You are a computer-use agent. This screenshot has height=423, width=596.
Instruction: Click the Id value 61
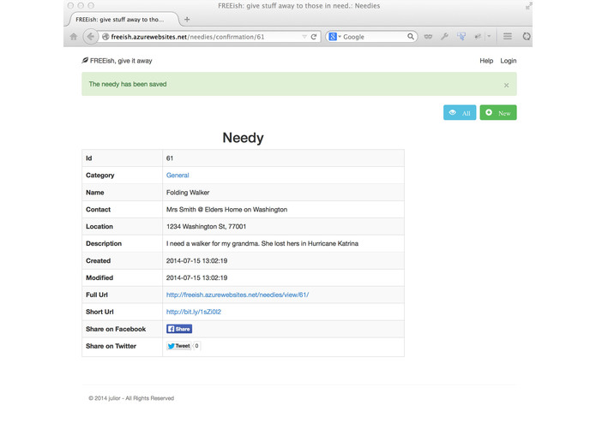(x=170, y=158)
